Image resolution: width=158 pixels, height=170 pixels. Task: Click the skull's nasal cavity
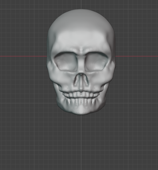81,79
